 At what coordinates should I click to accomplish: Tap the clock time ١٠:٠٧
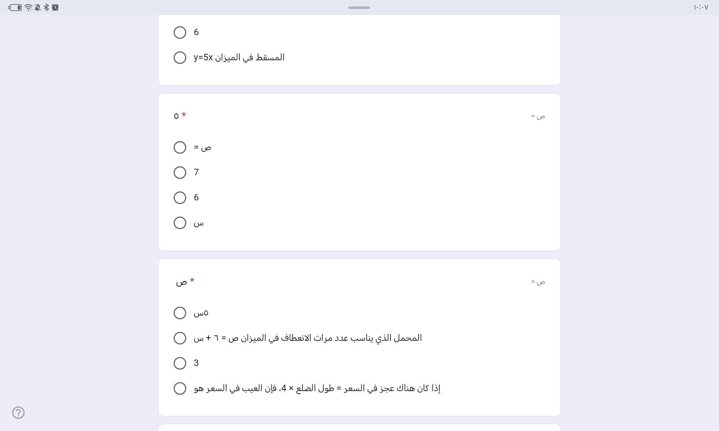tap(701, 8)
